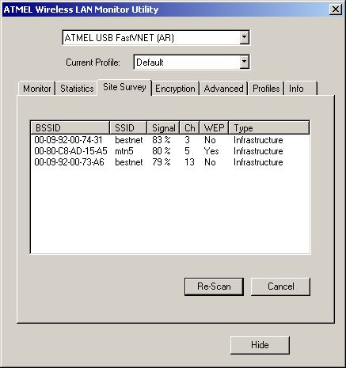Screen dimensions: 346x368
Task: Click Infrastructure type in channel 3 row
Action: pos(258,140)
